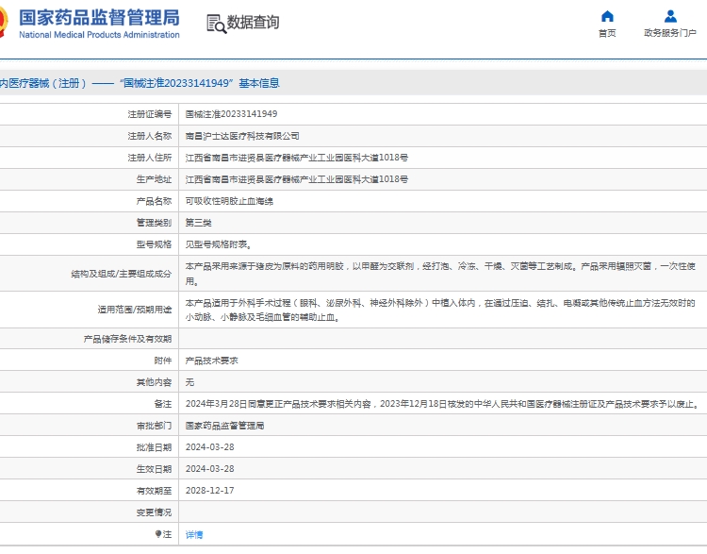Click the lightbulb icon beside 注
707x554 pixels.
[157, 534]
